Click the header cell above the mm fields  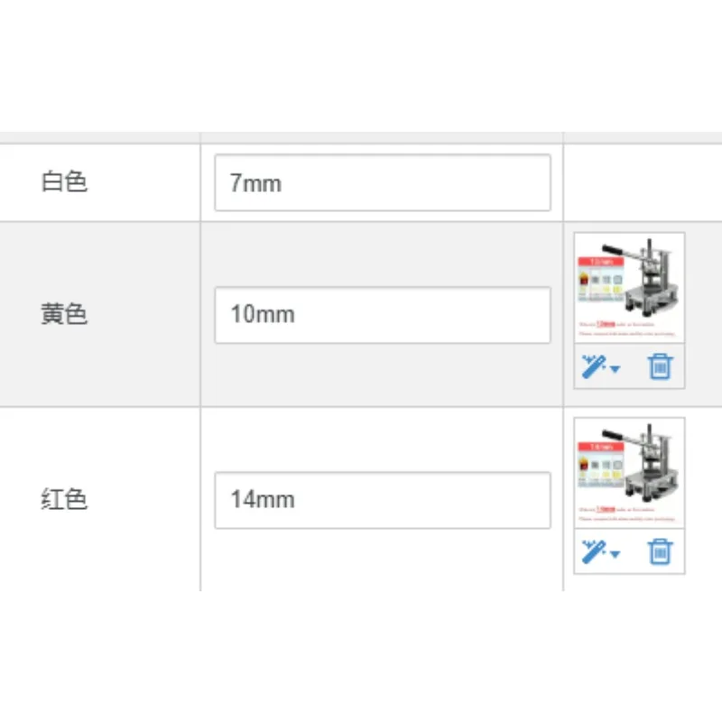click(x=382, y=138)
